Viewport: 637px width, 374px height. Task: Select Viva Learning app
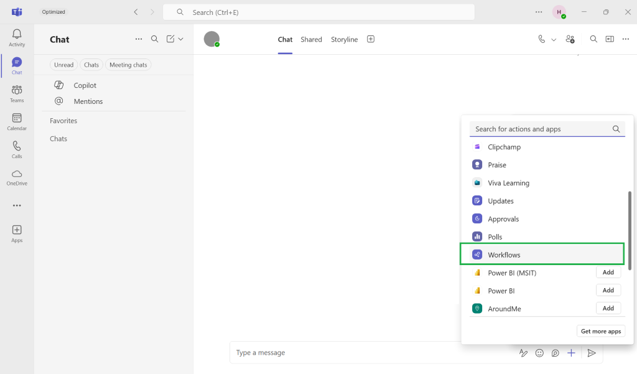pyautogui.click(x=547, y=183)
